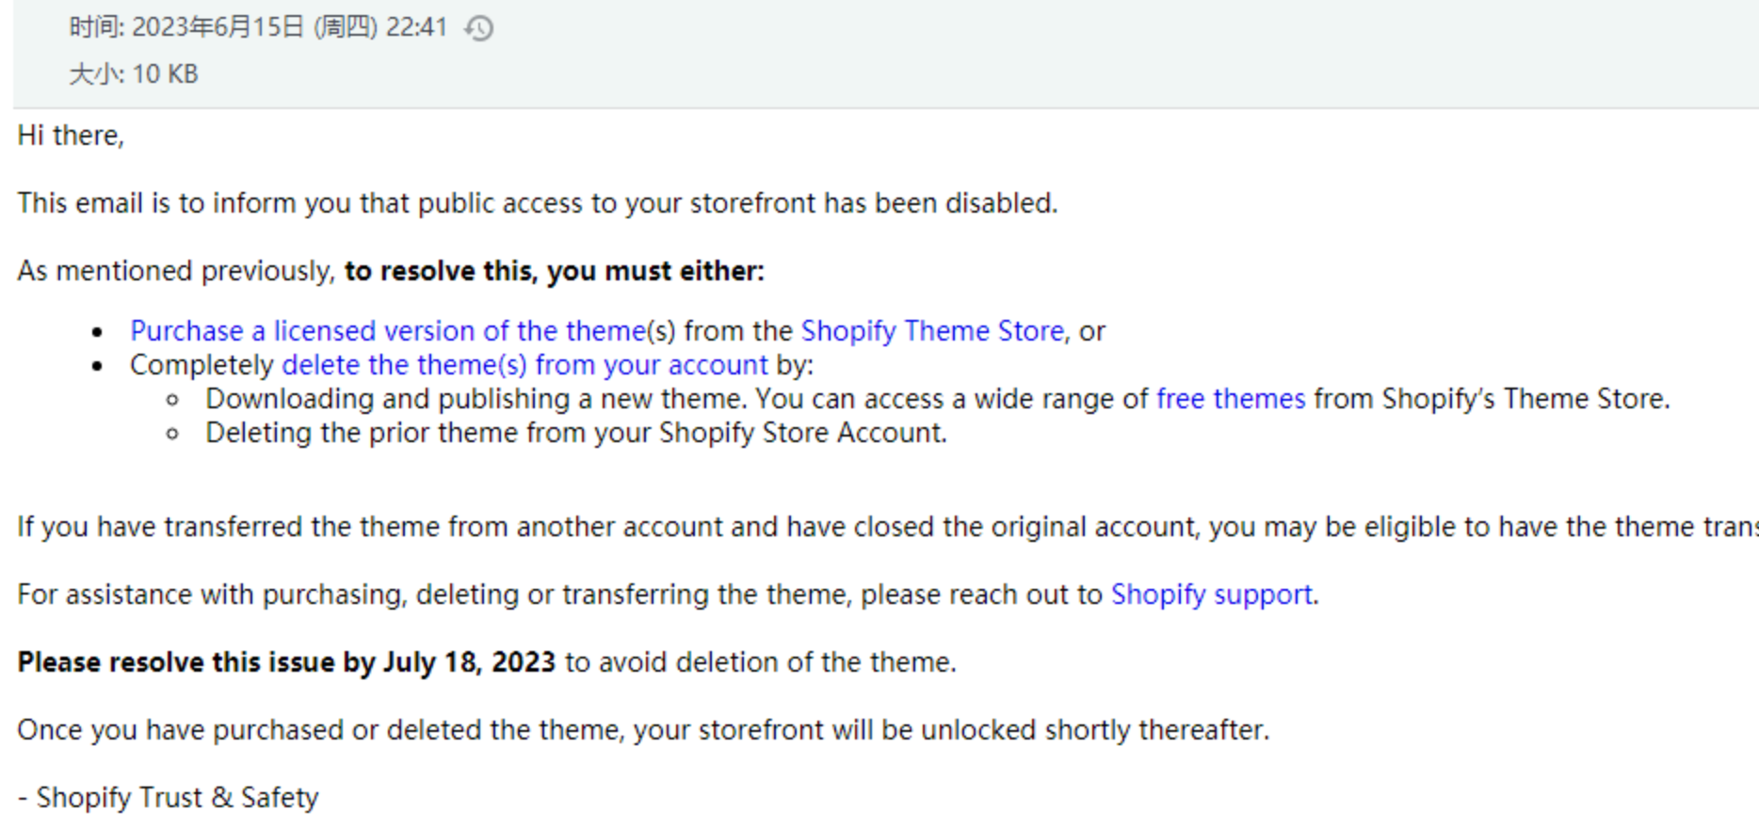The image size is (1759, 826).
Task: Click the sentence about storefront access being disabled
Action: tap(538, 203)
